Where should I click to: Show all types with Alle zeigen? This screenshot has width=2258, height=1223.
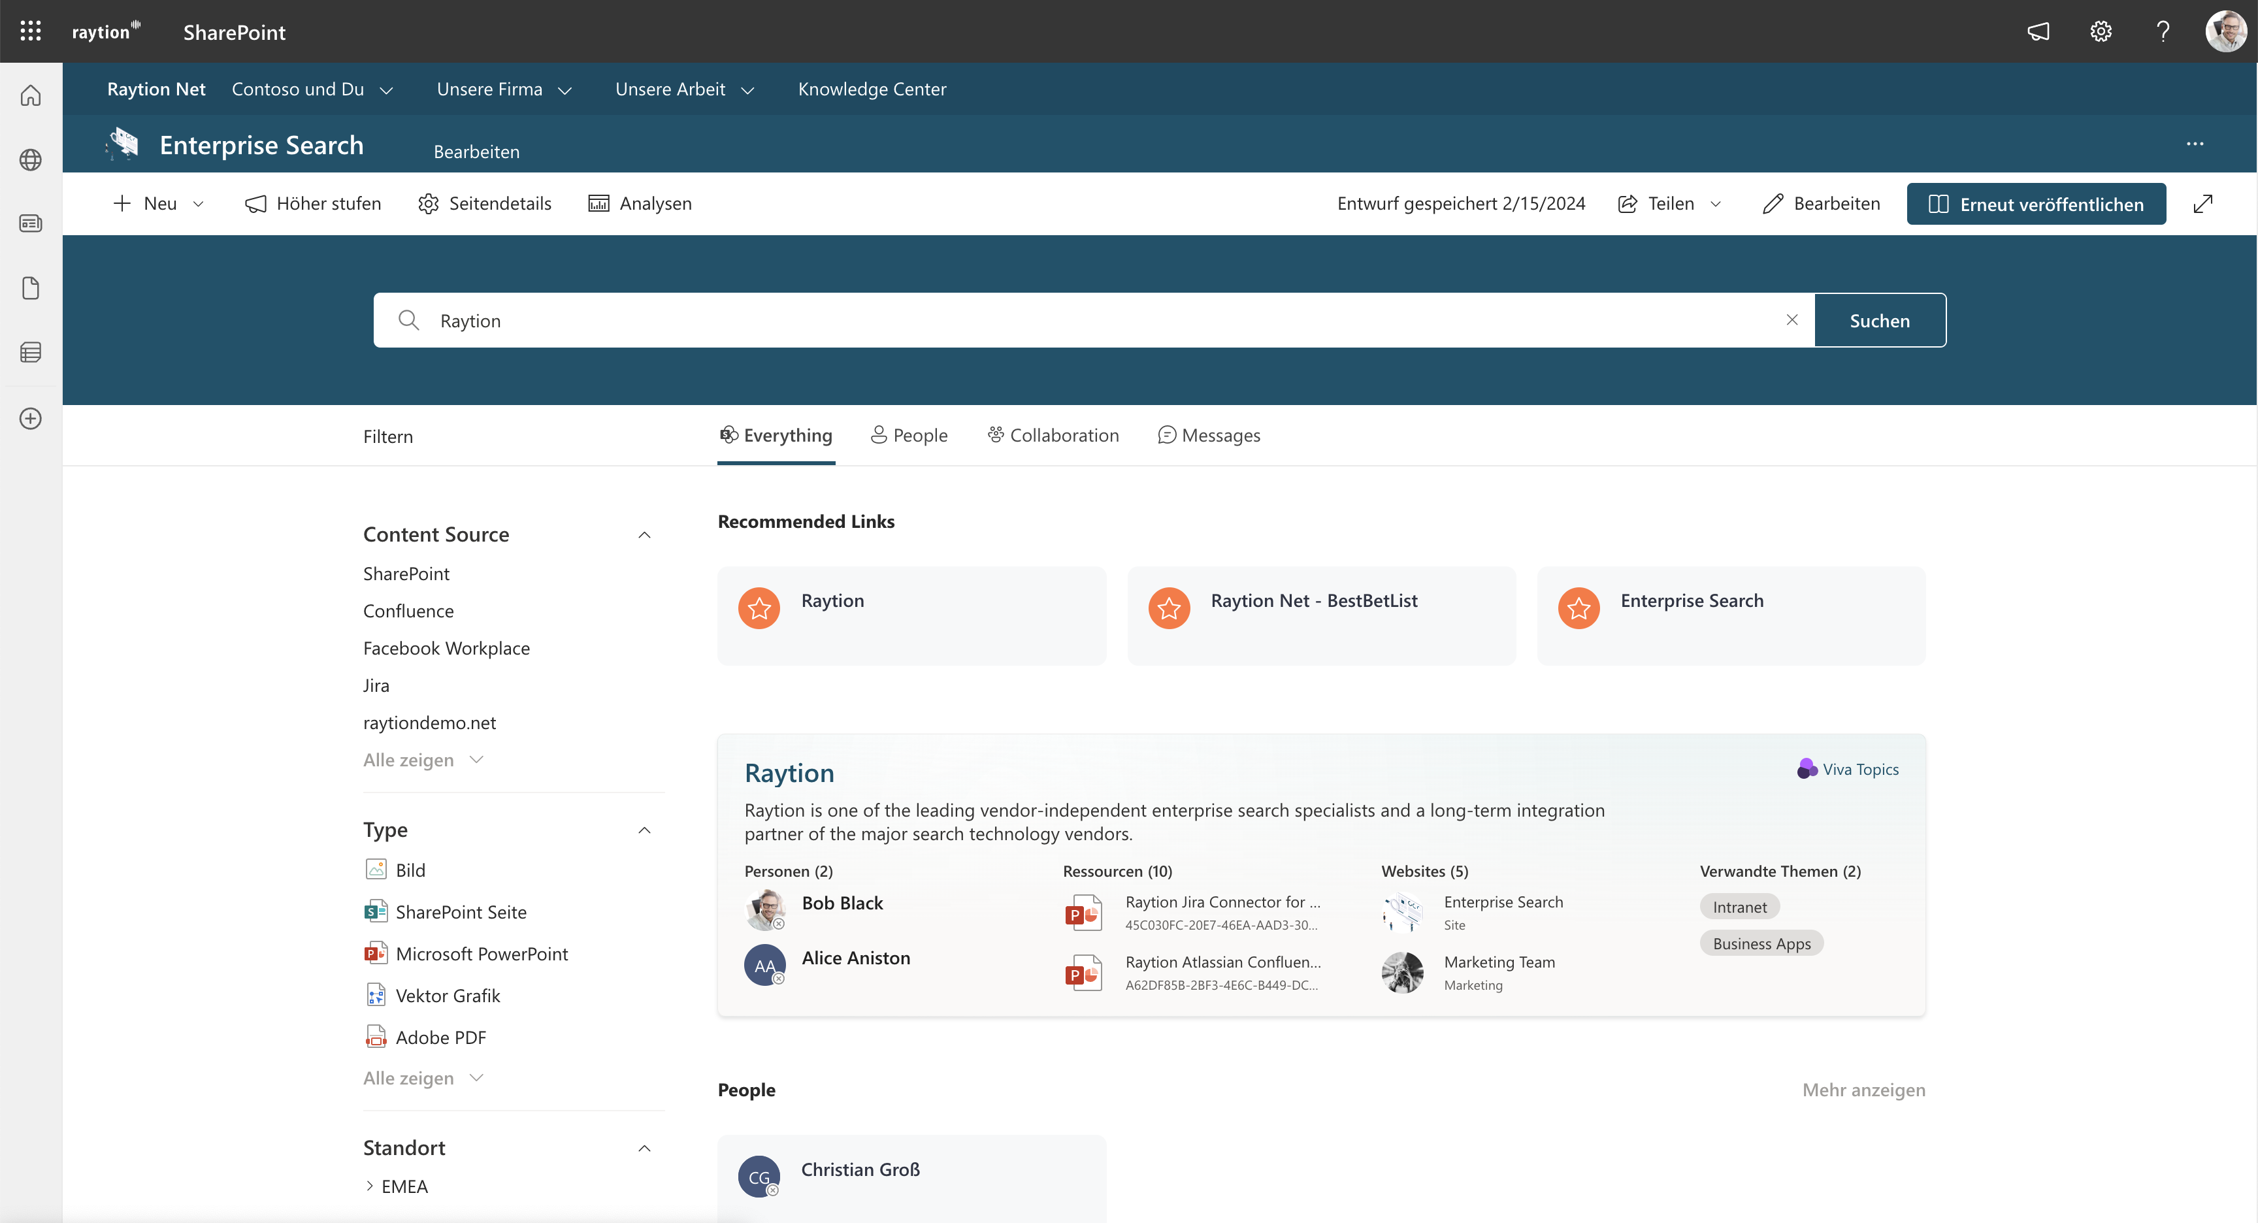click(x=424, y=1079)
